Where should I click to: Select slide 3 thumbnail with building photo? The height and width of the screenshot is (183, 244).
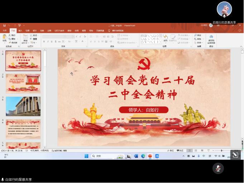(x=23, y=106)
